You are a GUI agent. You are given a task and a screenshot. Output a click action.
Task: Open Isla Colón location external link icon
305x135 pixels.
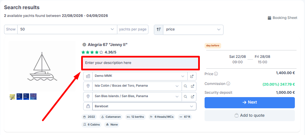pos(192,86)
